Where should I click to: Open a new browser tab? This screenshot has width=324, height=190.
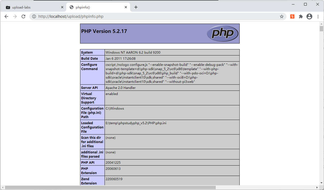coord(136,7)
